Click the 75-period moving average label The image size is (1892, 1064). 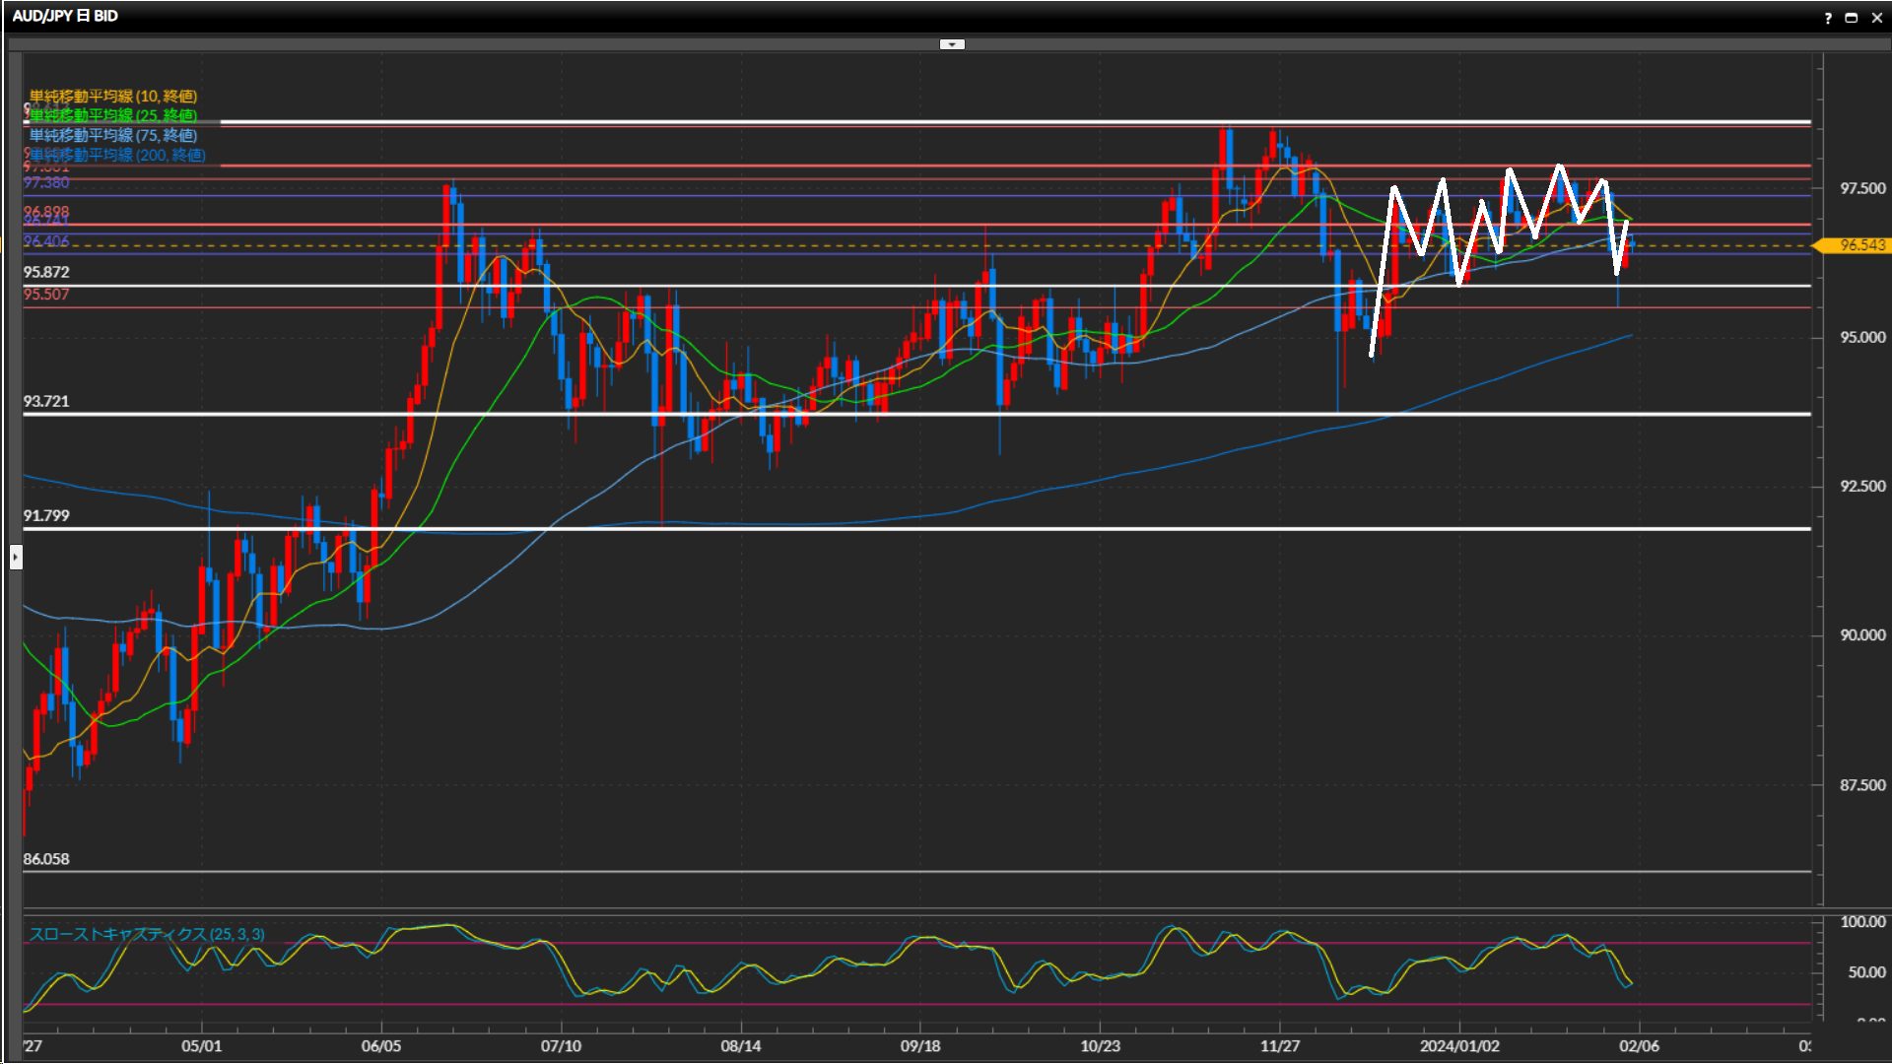(113, 135)
